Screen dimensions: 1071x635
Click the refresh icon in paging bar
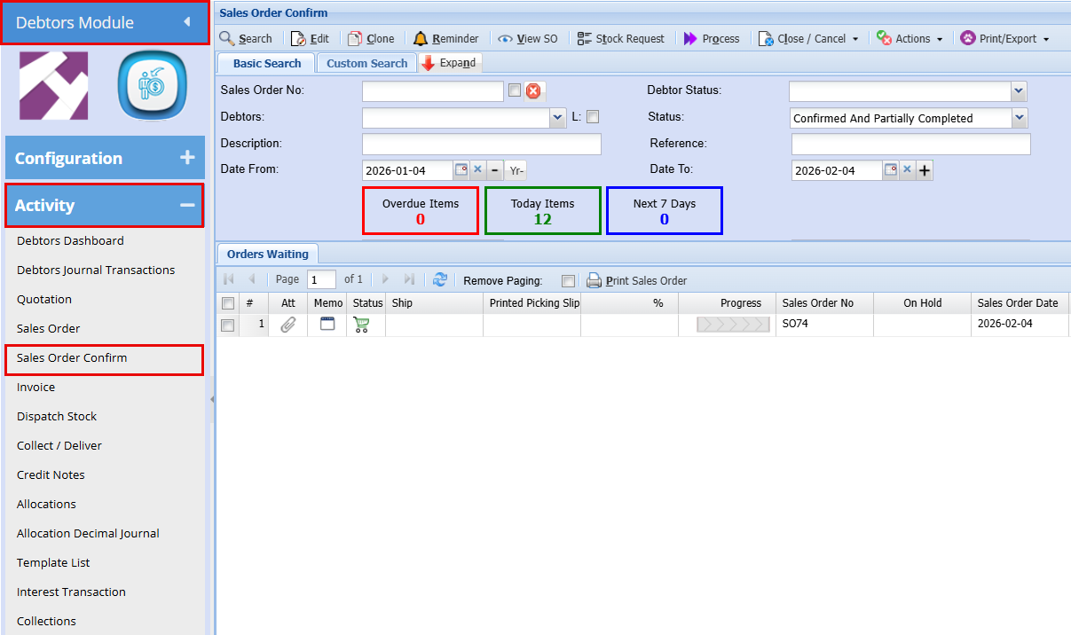coord(439,279)
